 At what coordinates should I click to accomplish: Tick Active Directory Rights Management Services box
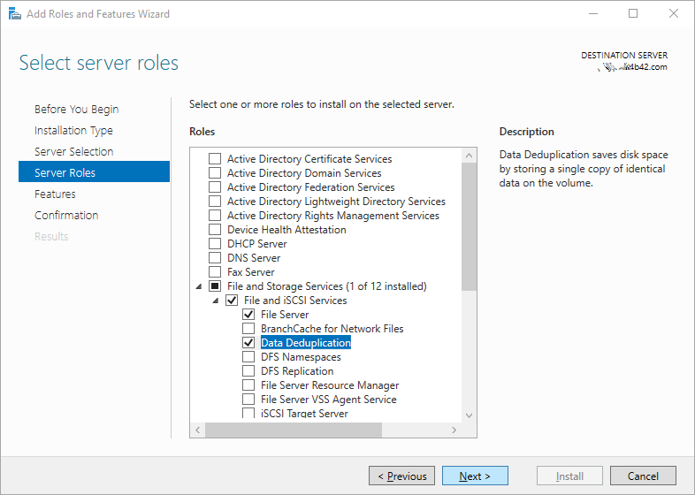(x=215, y=216)
